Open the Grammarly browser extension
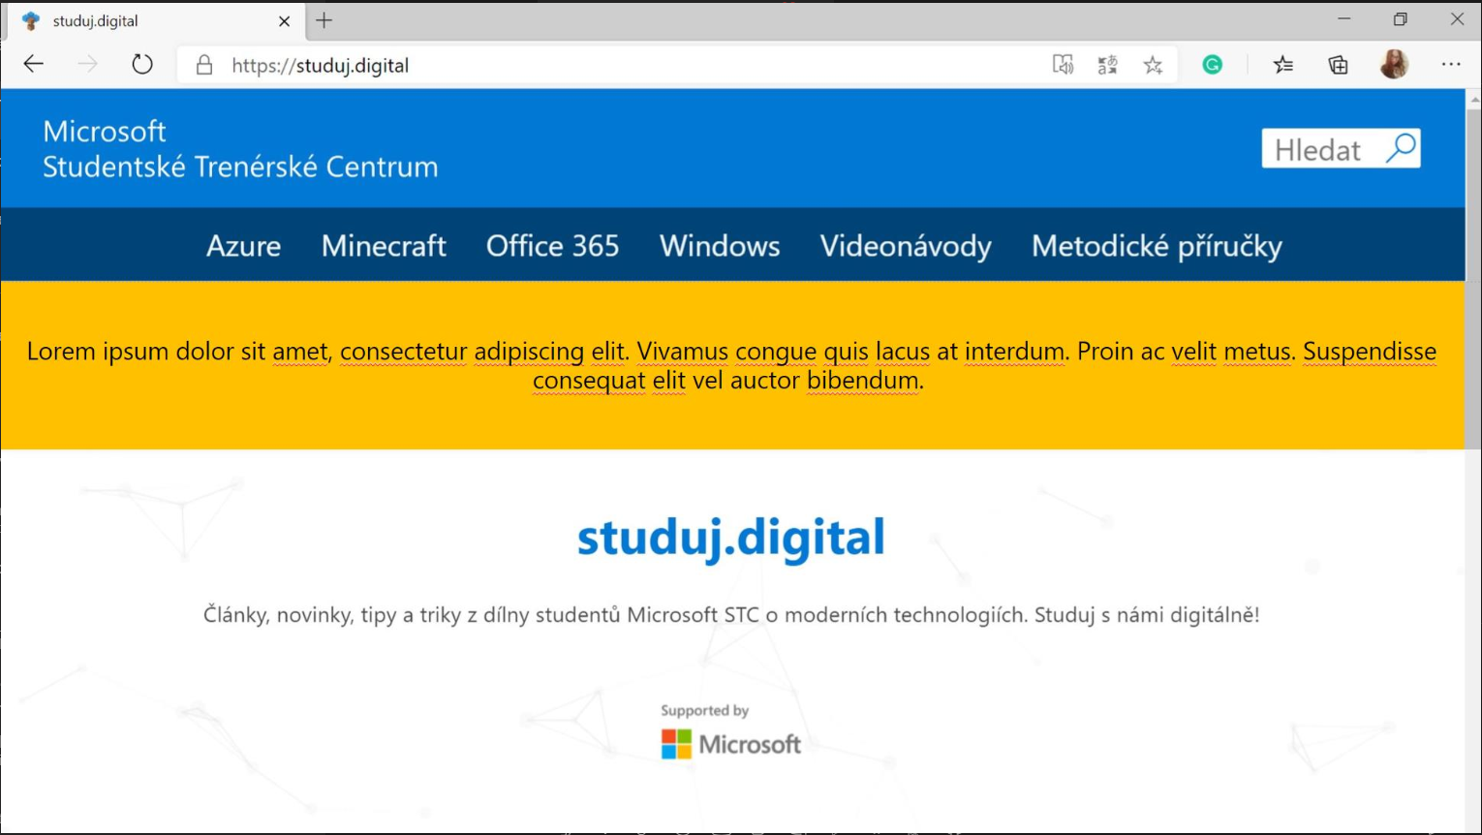 click(1212, 65)
